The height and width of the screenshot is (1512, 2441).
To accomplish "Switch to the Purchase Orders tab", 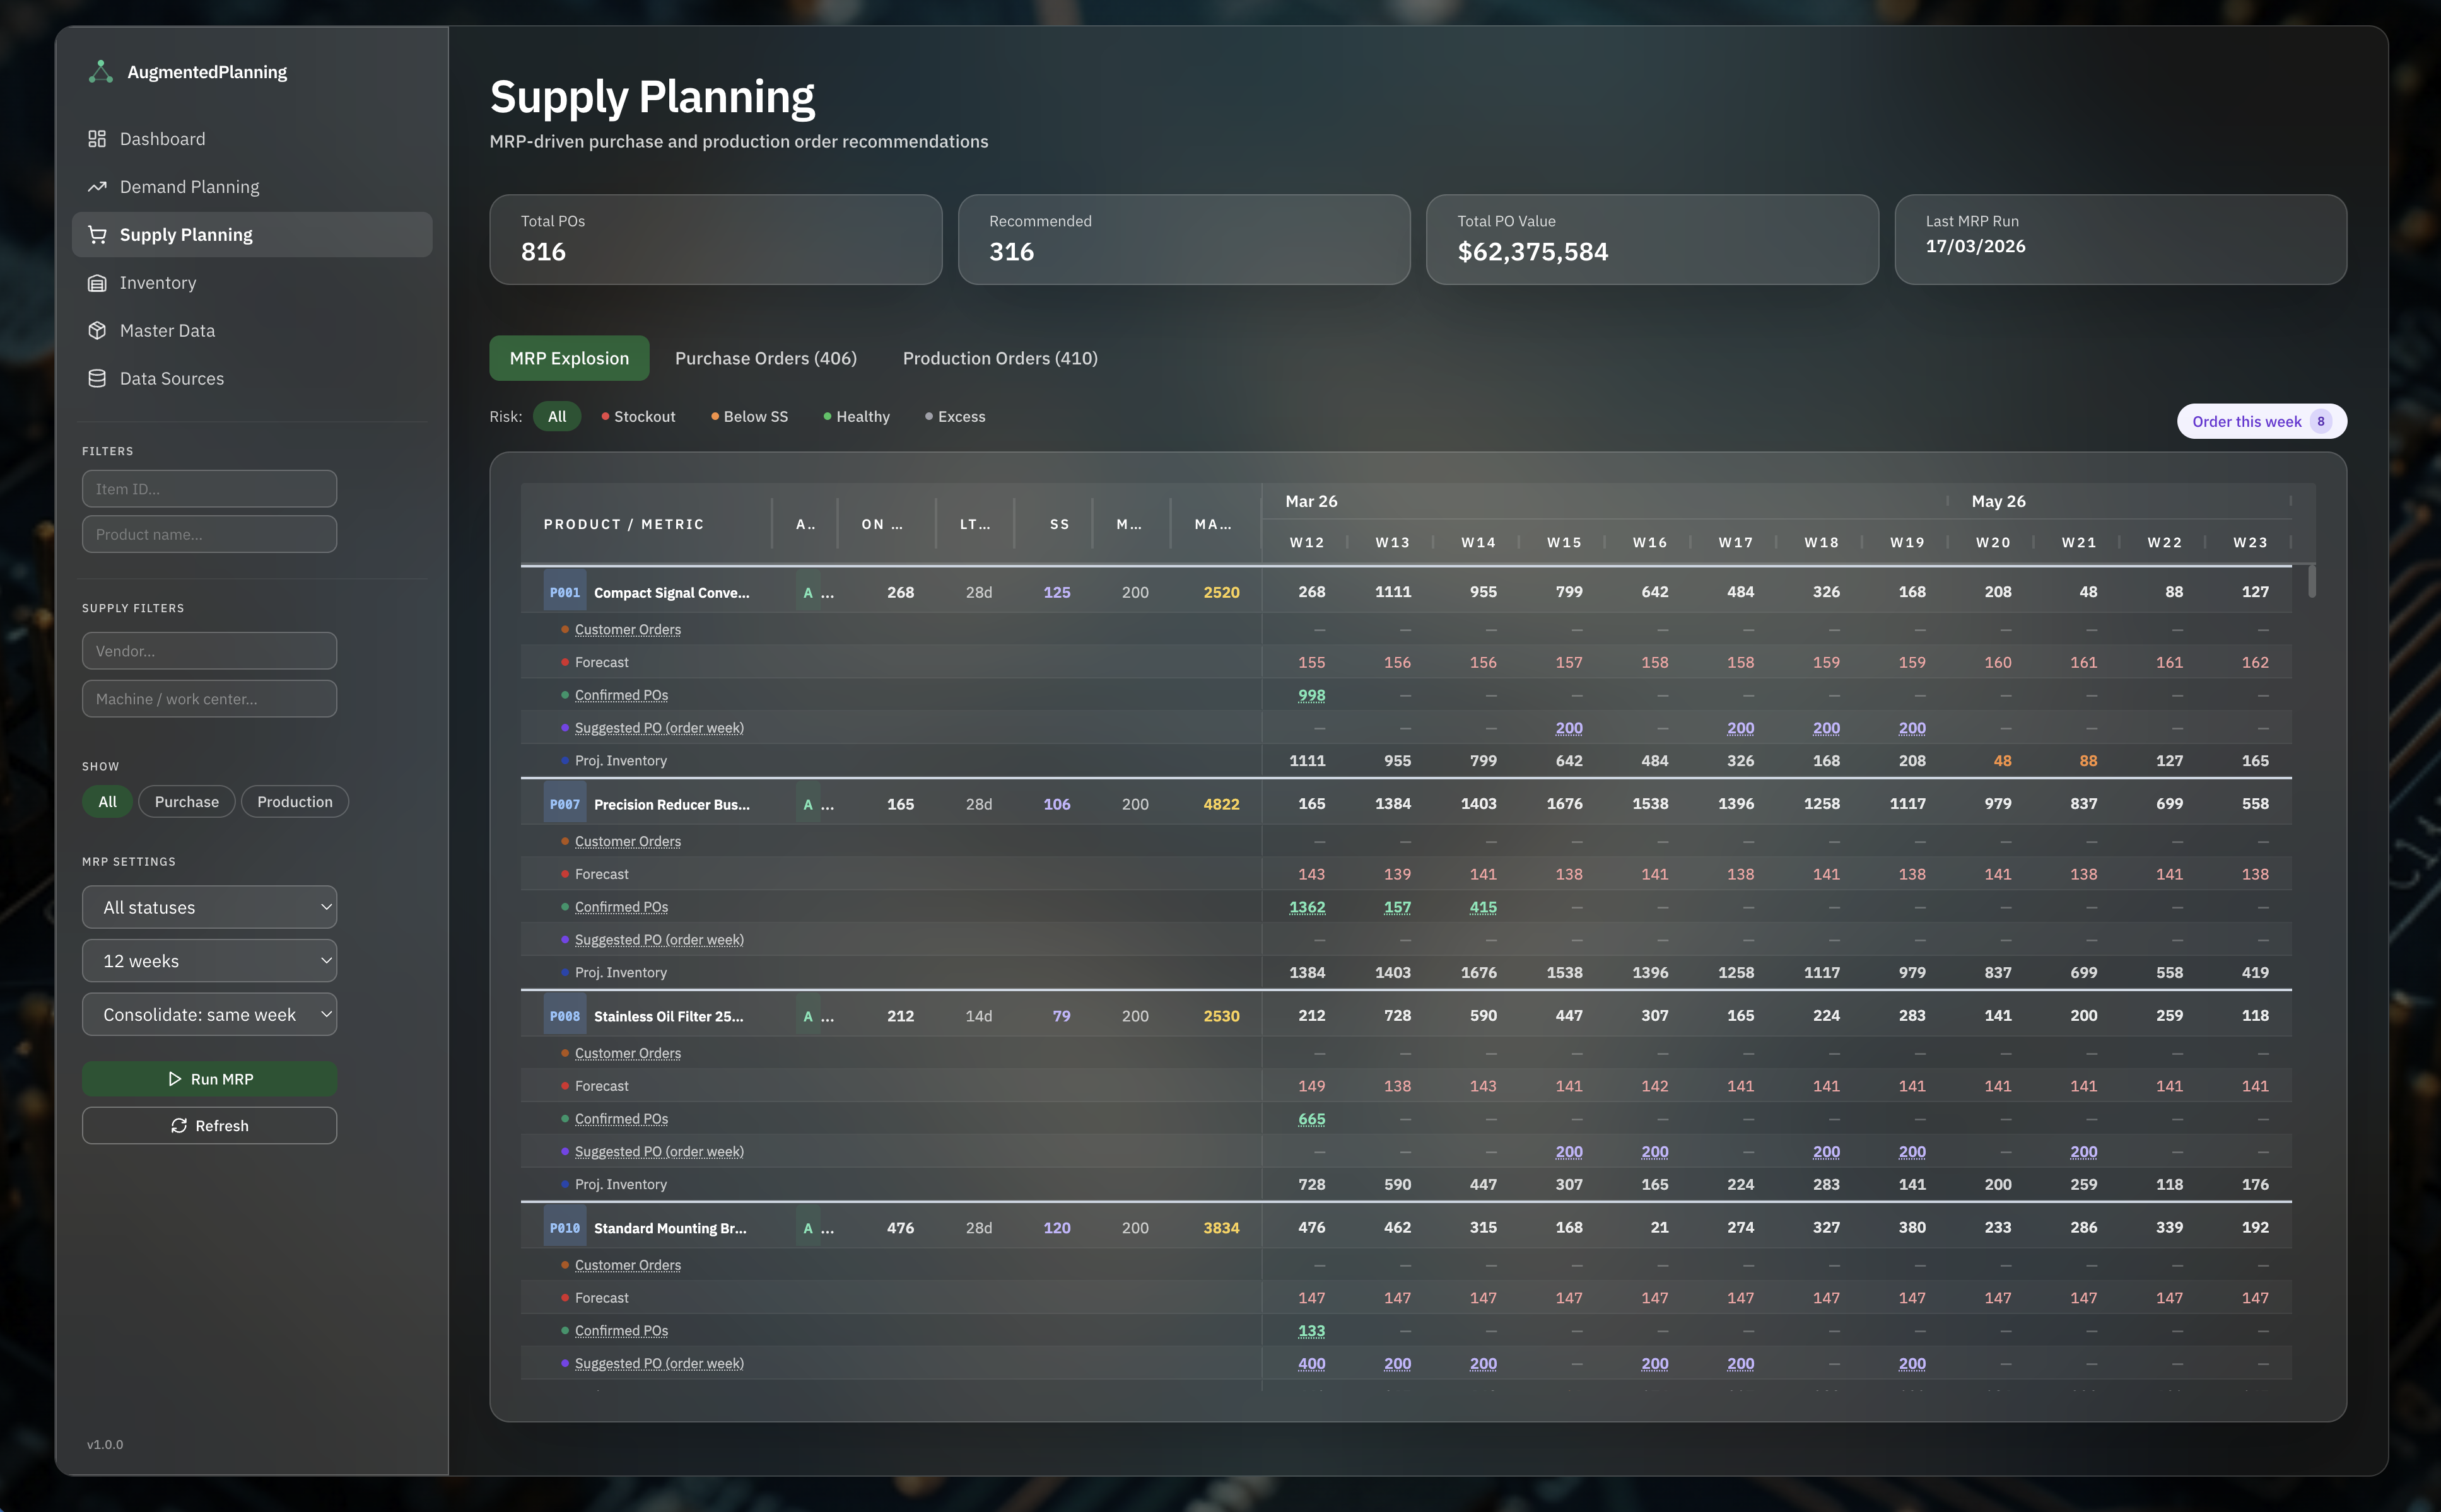I will pyautogui.click(x=765, y=357).
